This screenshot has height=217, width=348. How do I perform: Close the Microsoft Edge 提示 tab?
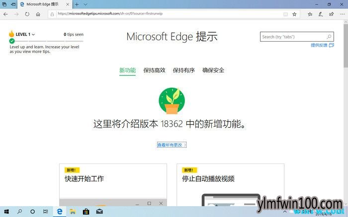coord(68,4)
